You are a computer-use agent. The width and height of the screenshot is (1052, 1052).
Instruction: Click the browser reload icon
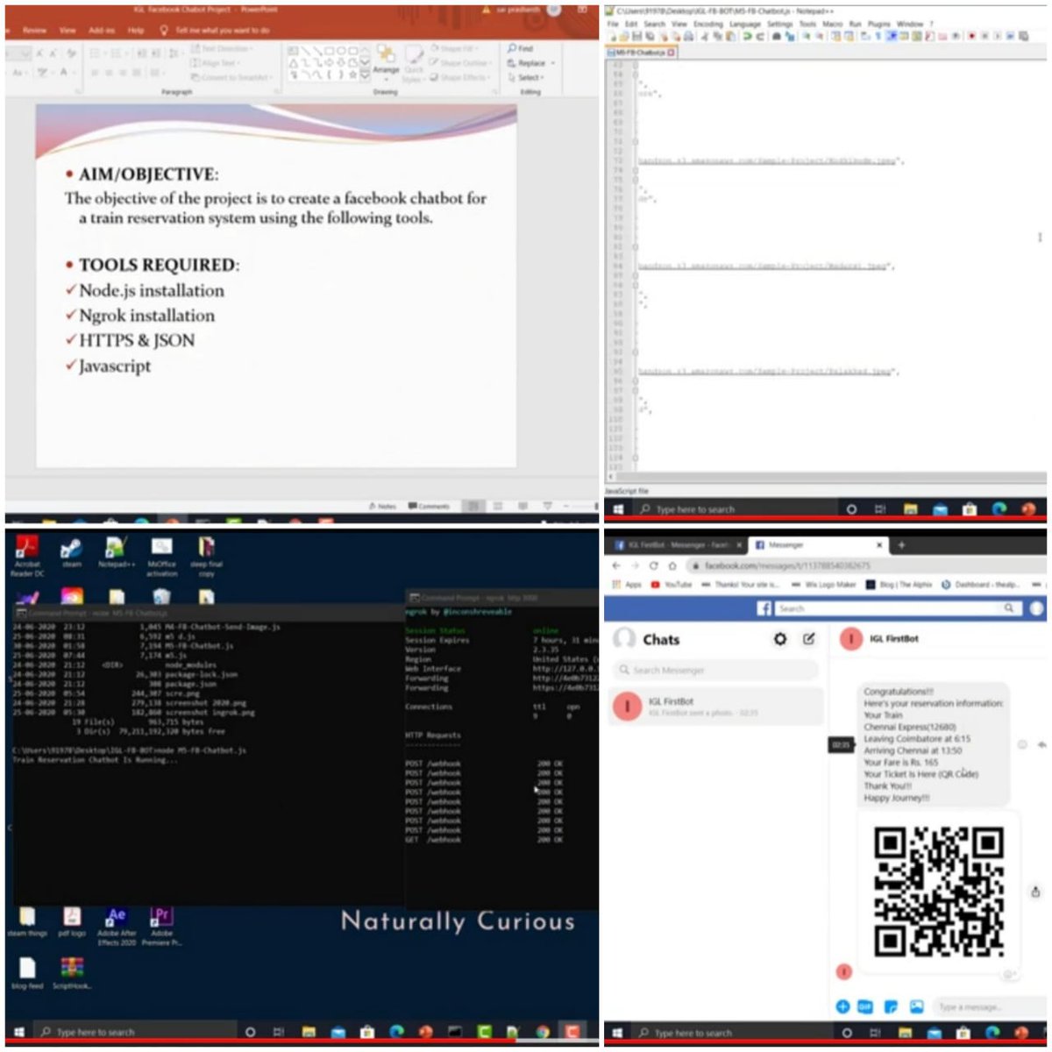pyautogui.click(x=653, y=565)
